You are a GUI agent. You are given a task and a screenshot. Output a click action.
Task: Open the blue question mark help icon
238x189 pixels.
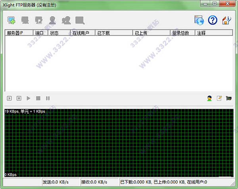point(213,20)
